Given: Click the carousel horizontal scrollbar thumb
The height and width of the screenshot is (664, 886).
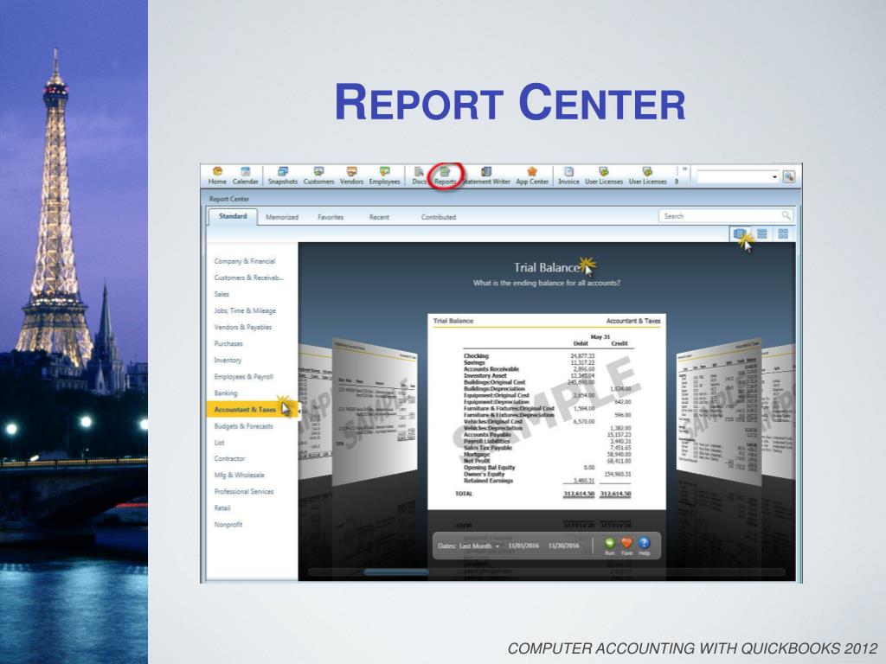Looking at the screenshot, I should (x=395, y=572).
